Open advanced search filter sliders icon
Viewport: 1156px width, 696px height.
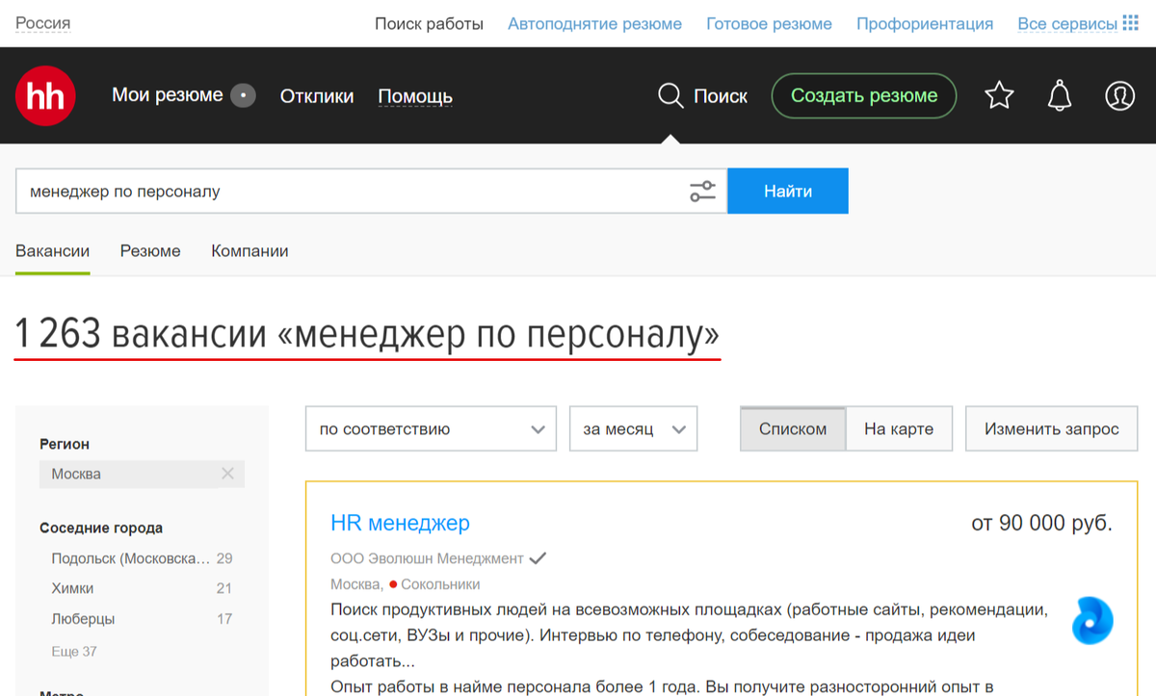coord(703,191)
